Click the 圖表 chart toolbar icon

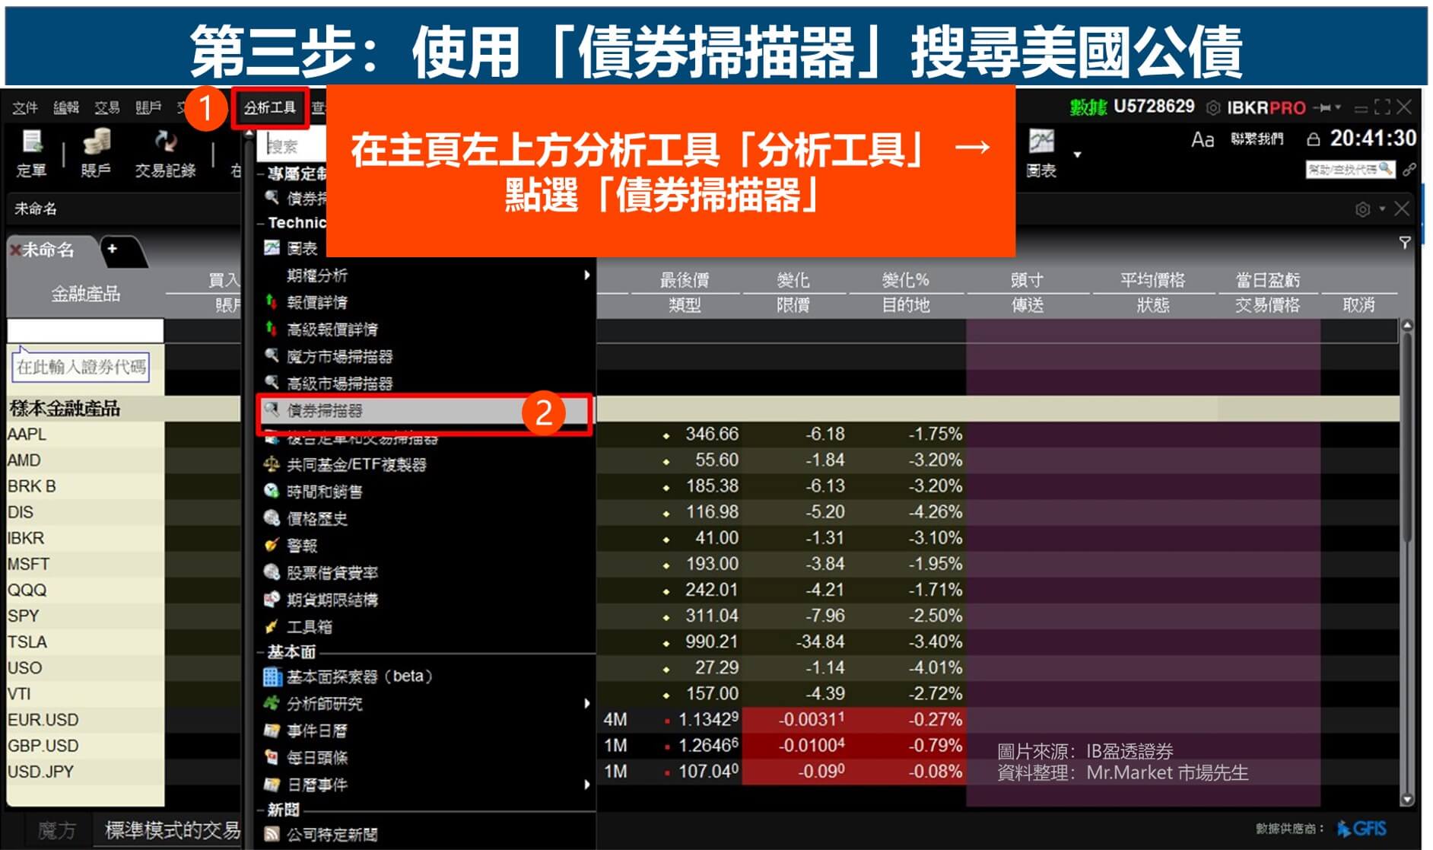point(1041,153)
